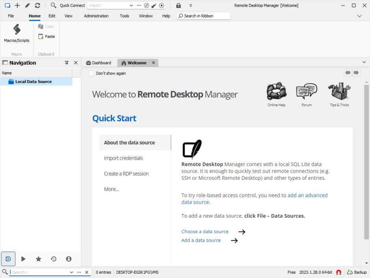Show recent history clock icon in navigation footer
This screenshot has width=370, height=278.
(x=54, y=259)
